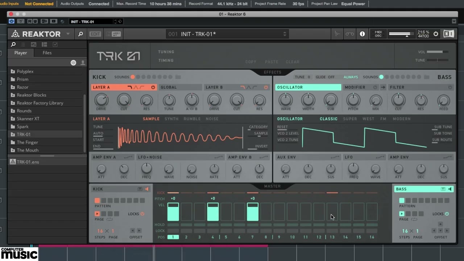This screenshot has width=464, height=261.
Task: Toggle the Bass Filter power button
Action: coord(450,87)
